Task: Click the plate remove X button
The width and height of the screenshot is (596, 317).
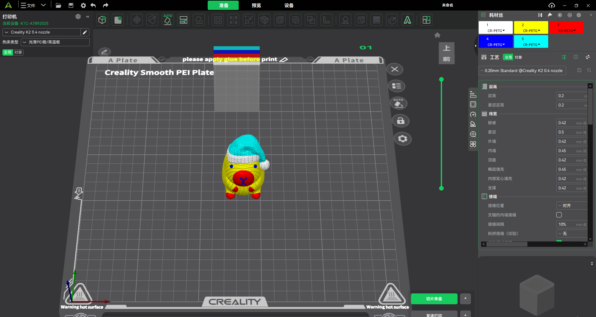Action: point(395,69)
